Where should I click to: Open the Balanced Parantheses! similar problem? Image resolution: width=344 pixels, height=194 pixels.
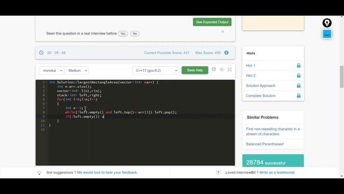tap(265, 144)
